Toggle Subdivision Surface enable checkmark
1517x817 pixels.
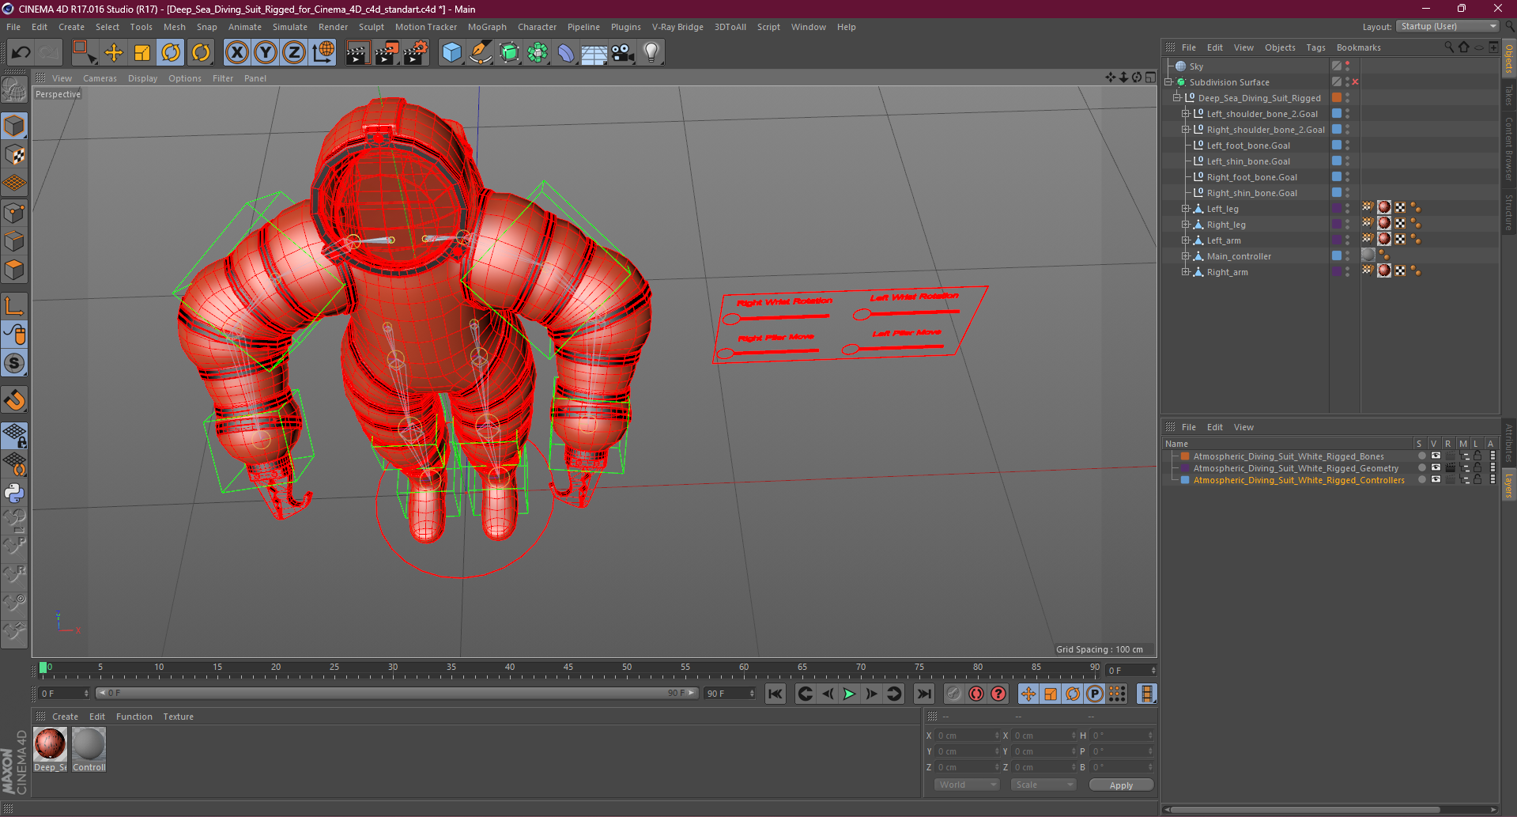point(1355,82)
